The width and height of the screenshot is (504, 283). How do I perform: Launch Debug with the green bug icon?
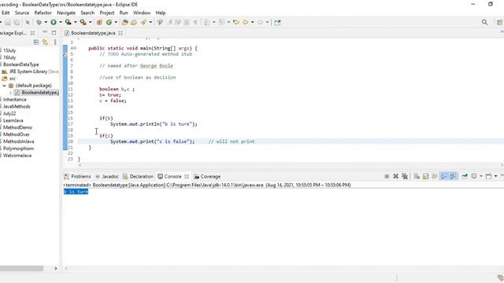coord(39,22)
